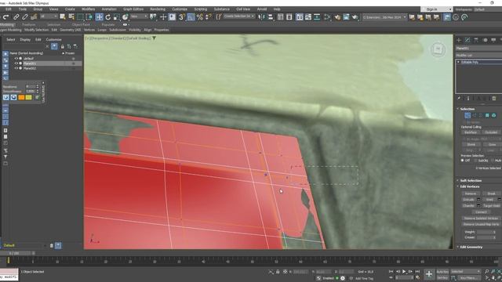
Task: Toggle the Percent Snap icon
Action: (200, 17)
